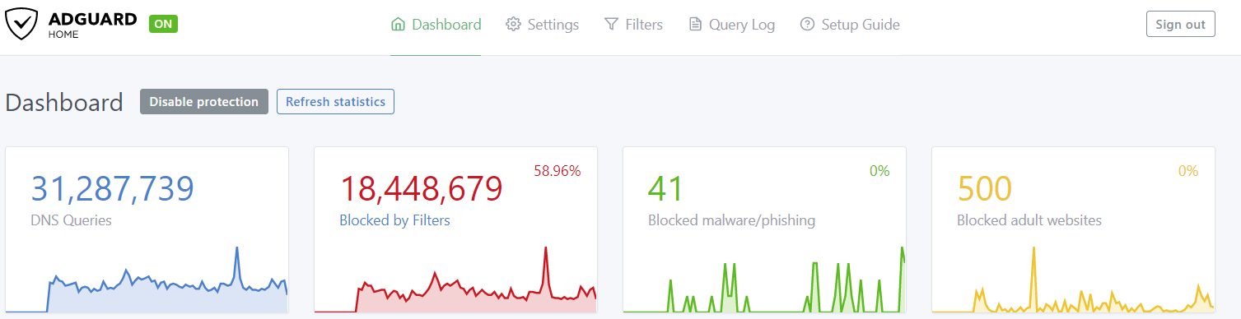Click the DNS Queries label
Viewport: 1241px width, 319px height.
(71, 220)
